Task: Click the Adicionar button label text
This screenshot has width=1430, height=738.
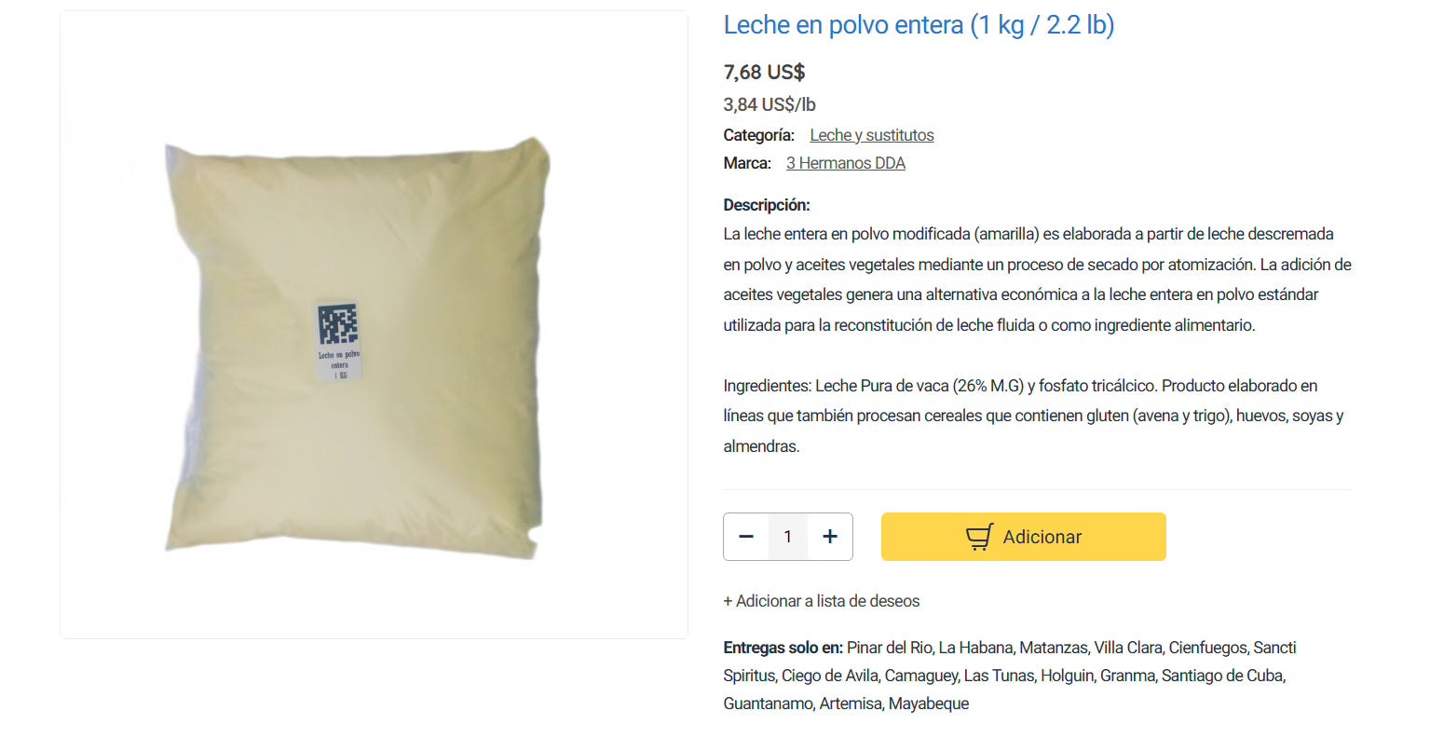Action: click(1042, 537)
